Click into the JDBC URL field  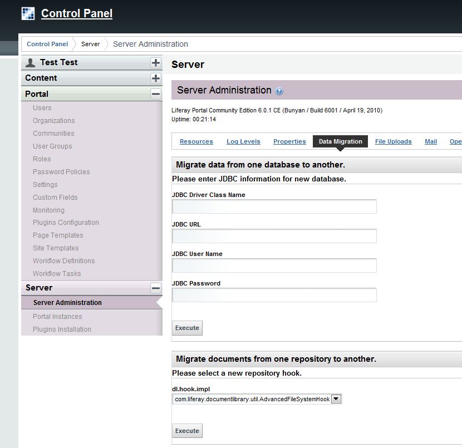pyautogui.click(x=274, y=236)
